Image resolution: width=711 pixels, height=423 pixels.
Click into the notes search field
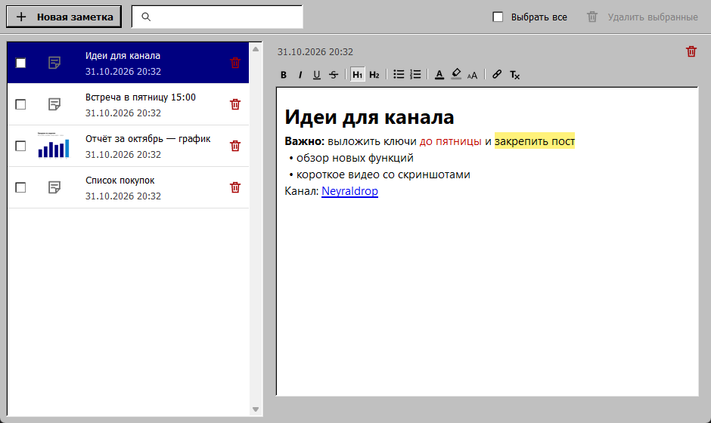pos(217,17)
